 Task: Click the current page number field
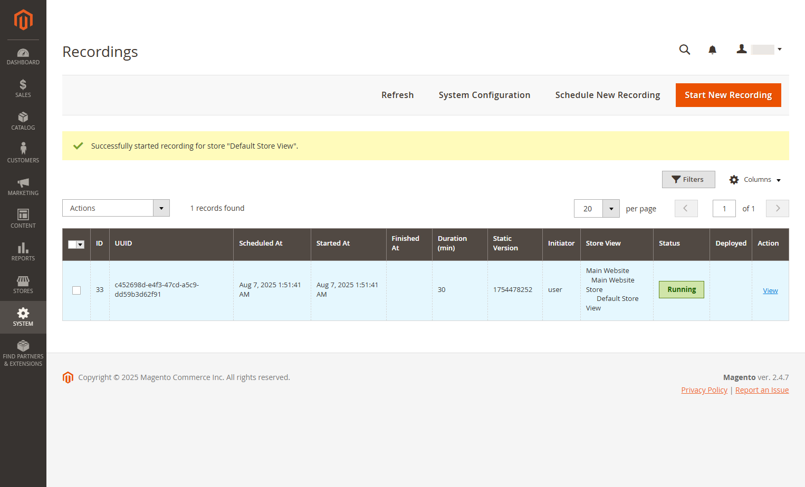(724, 209)
